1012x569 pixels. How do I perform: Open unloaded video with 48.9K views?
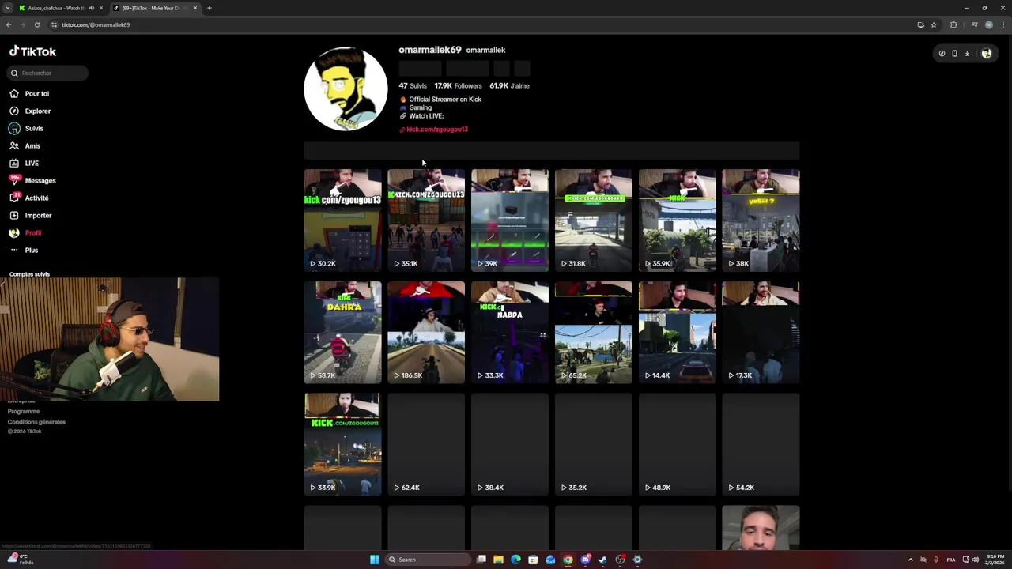coord(678,445)
